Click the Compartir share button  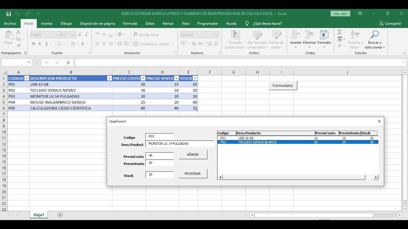pos(390,24)
